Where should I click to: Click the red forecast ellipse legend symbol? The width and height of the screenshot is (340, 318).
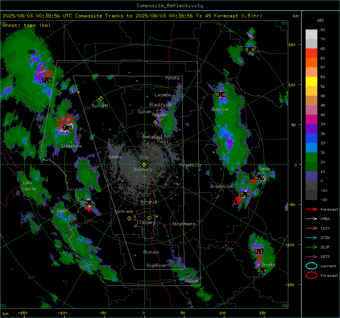click(x=311, y=275)
